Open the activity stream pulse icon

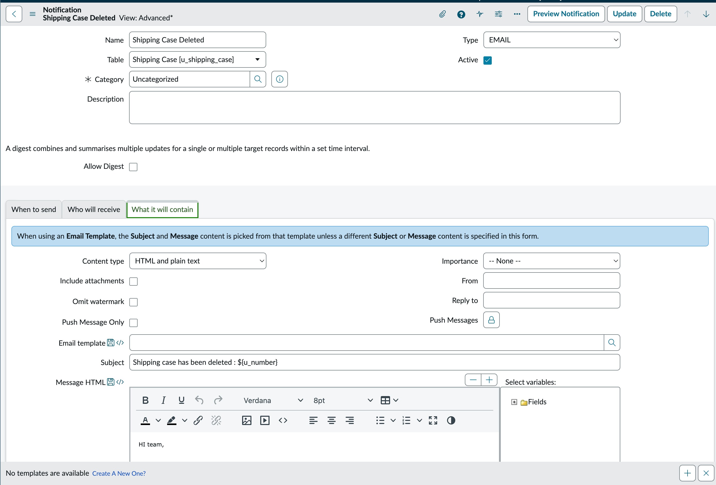480,14
